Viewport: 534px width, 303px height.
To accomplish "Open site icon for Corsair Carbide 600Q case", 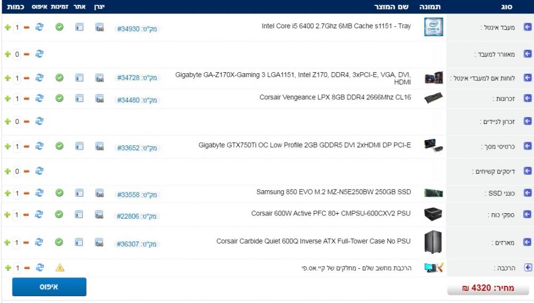I will (x=79, y=243).
